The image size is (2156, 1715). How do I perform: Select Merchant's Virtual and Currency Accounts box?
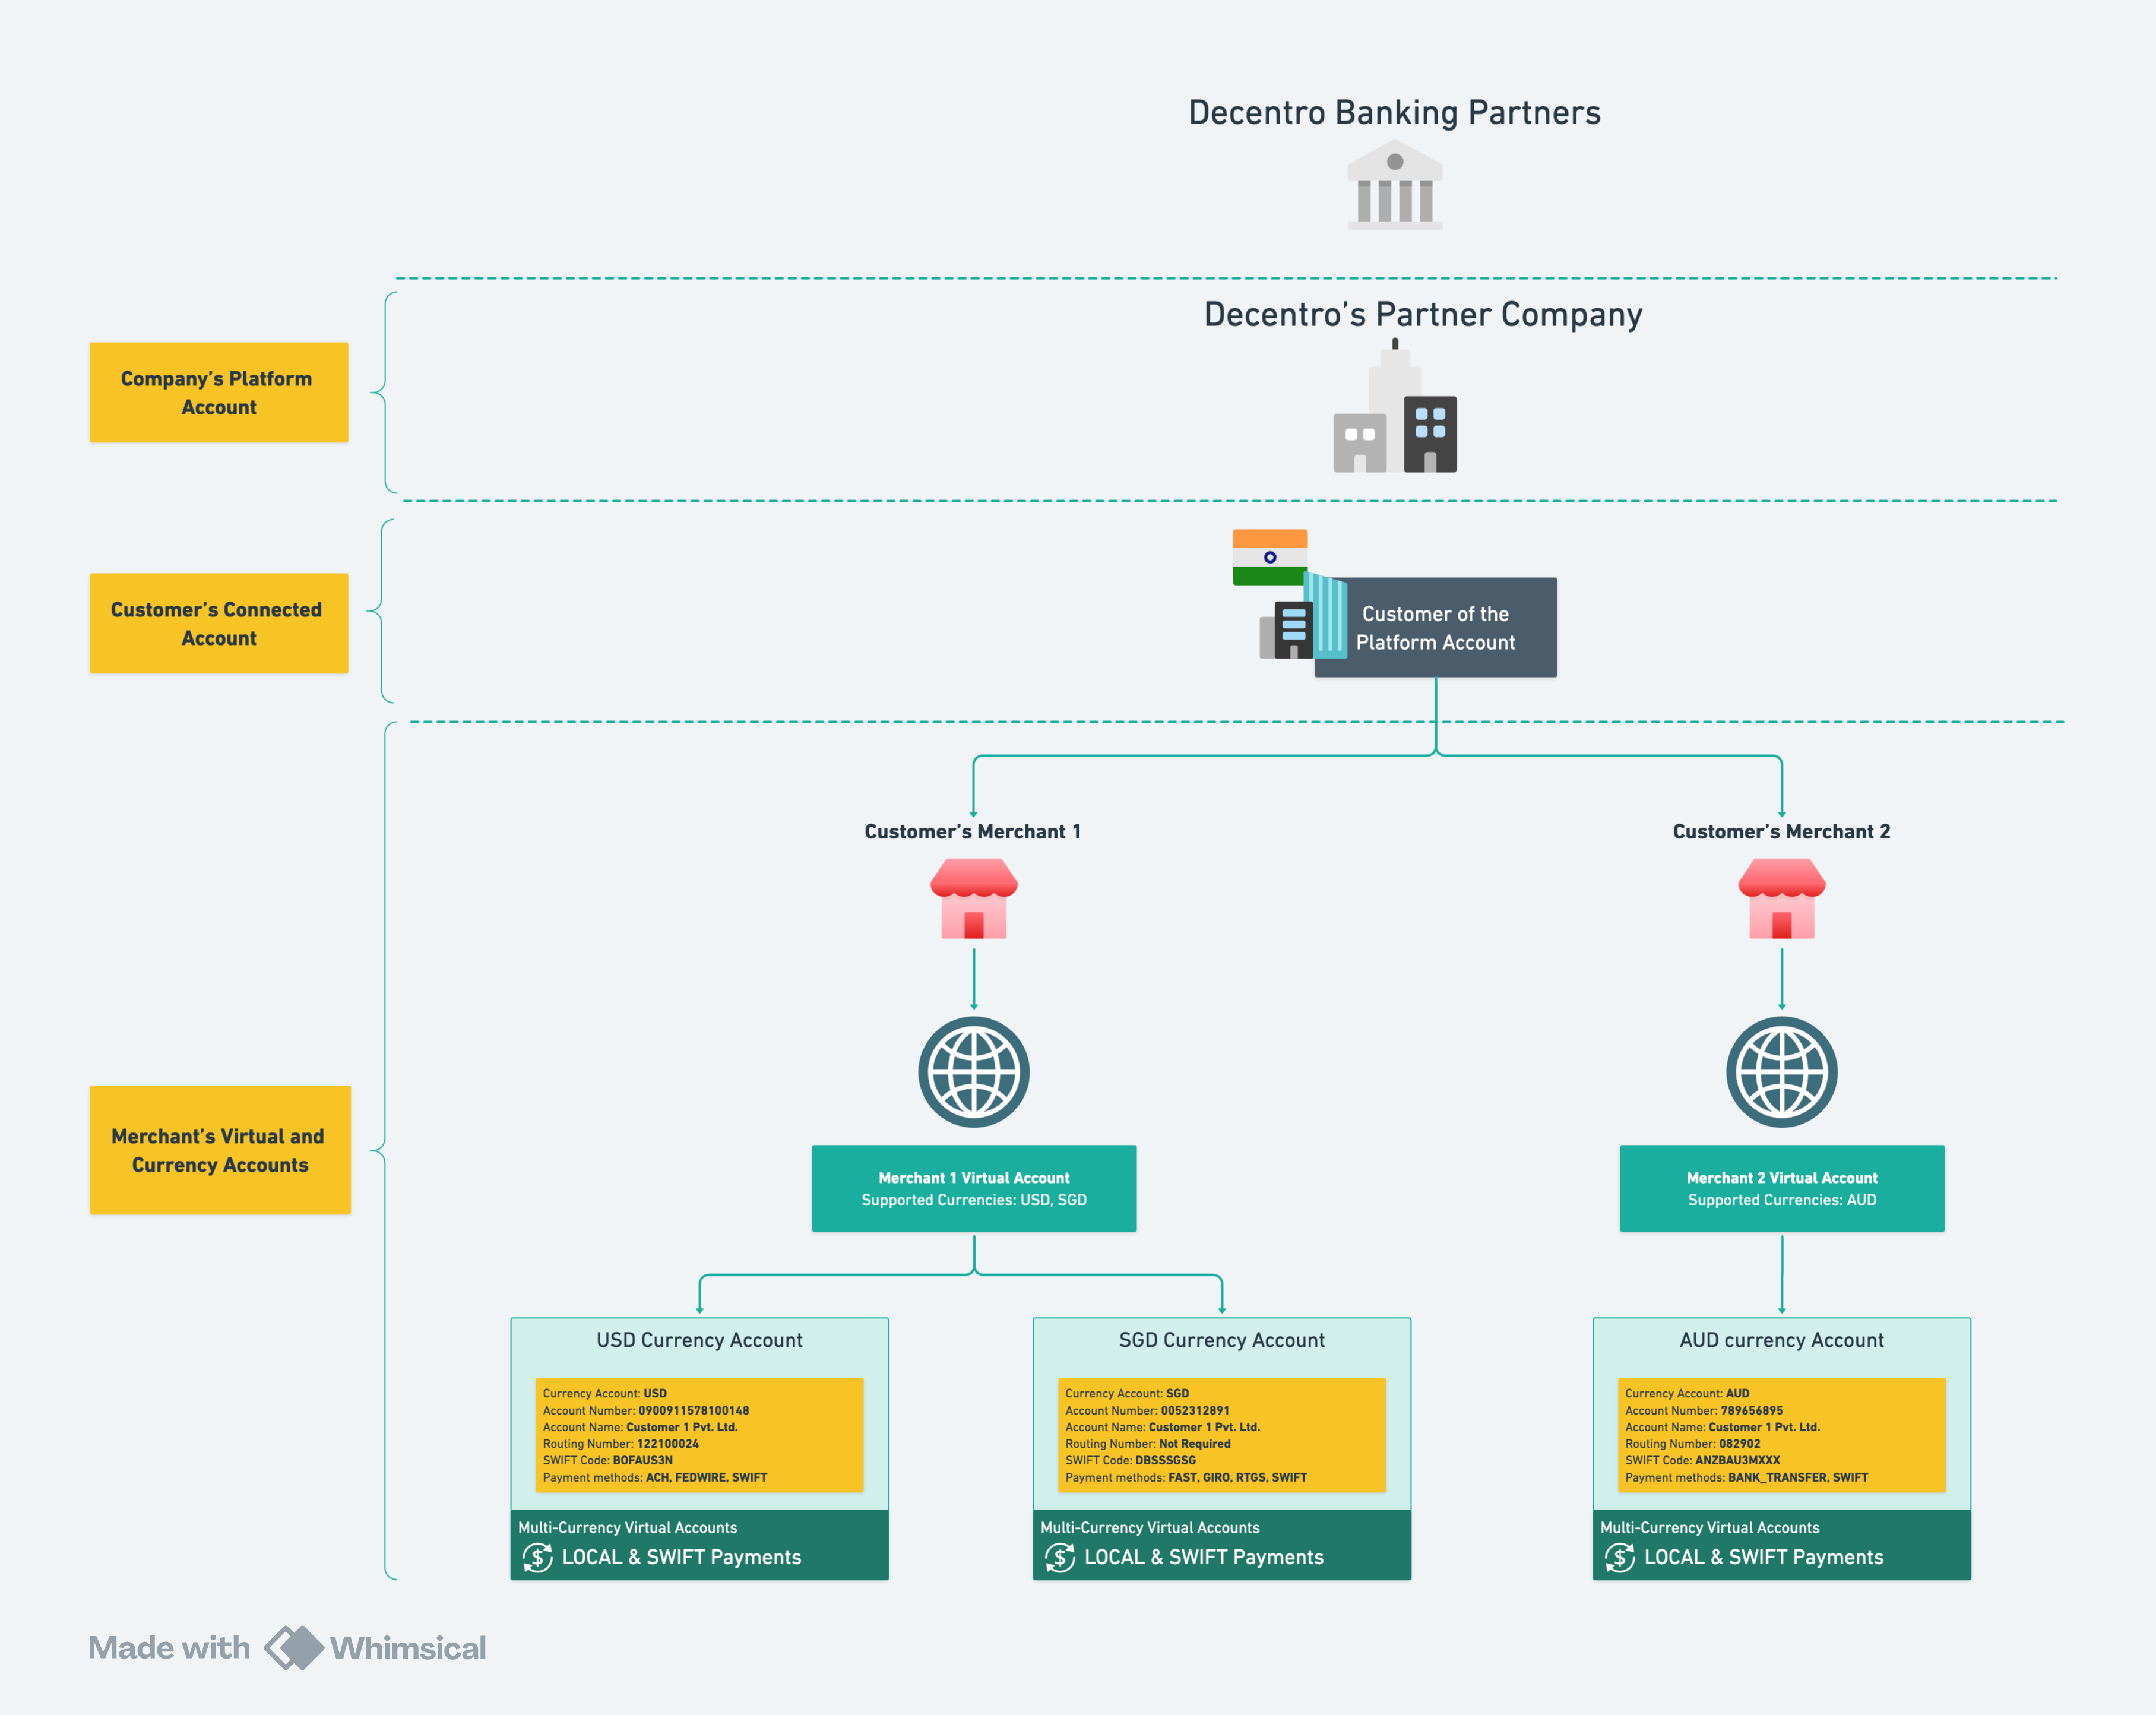pyautogui.click(x=220, y=1150)
